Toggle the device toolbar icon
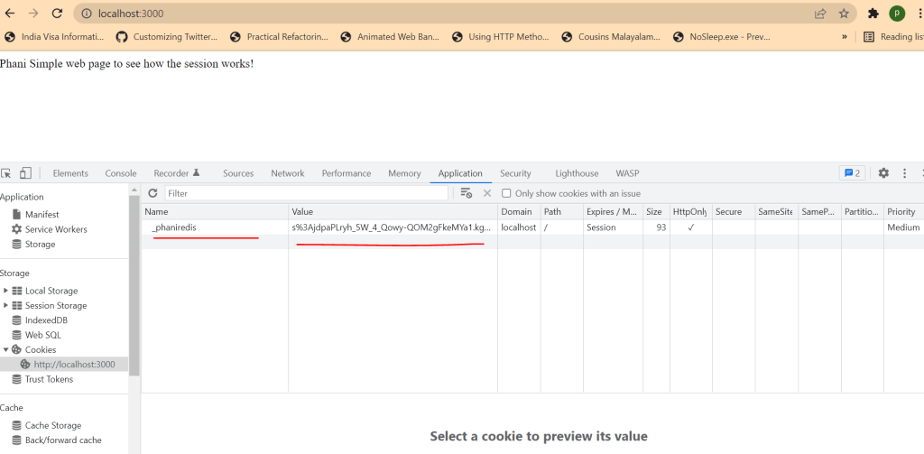The image size is (924, 454). (x=25, y=173)
